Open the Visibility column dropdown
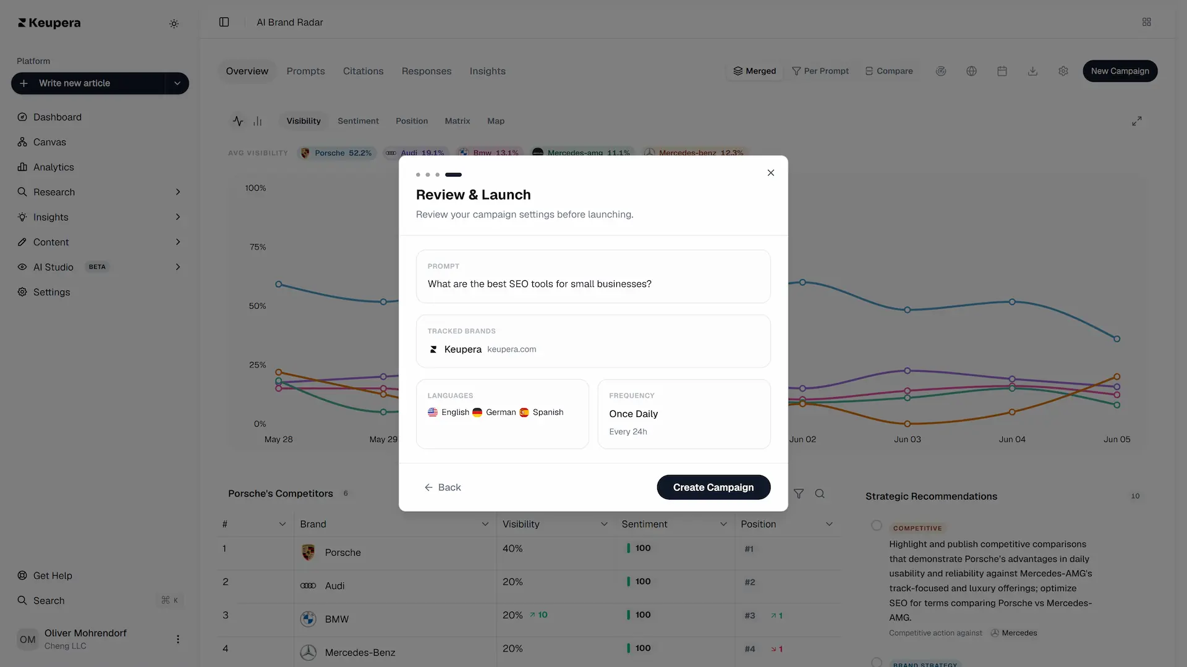 [604, 524]
